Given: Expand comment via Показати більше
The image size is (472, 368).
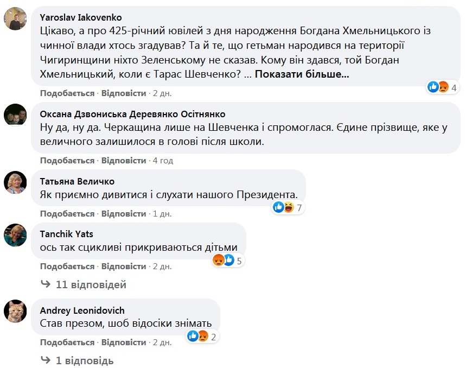Looking at the screenshot, I should (302, 74).
